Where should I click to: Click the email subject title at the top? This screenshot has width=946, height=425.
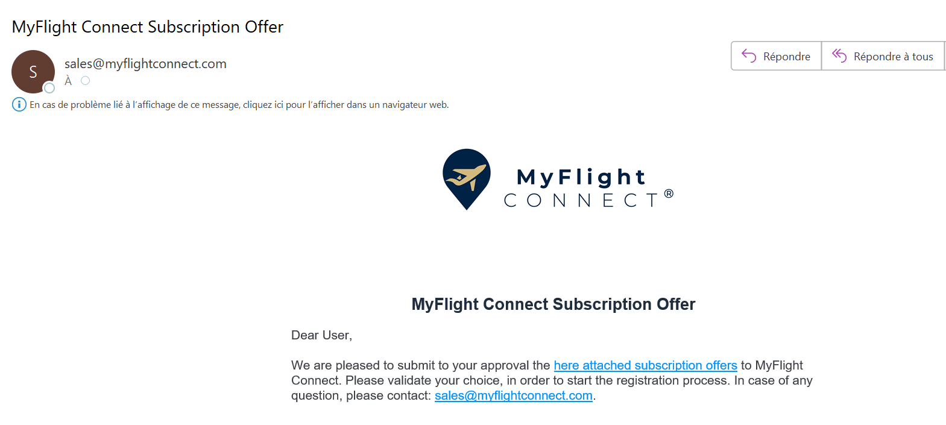148,27
